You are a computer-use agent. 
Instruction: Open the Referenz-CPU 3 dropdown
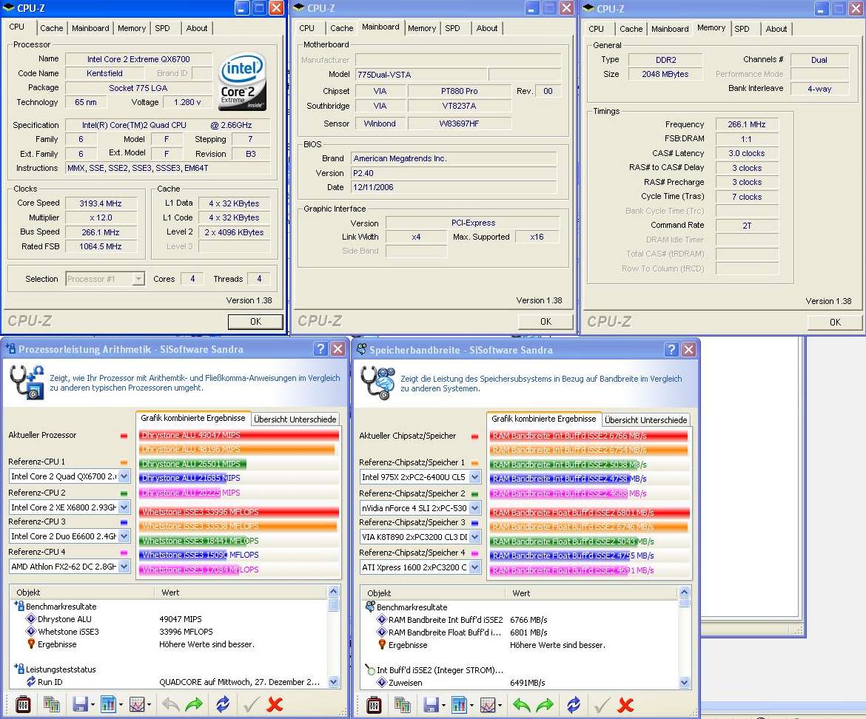(x=124, y=536)
